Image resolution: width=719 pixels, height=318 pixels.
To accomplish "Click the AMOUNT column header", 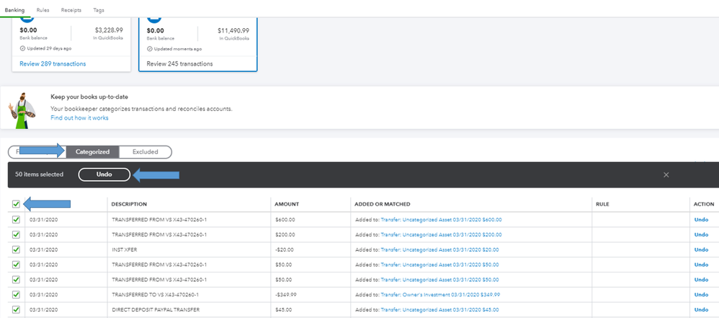I will pos(287,204).
